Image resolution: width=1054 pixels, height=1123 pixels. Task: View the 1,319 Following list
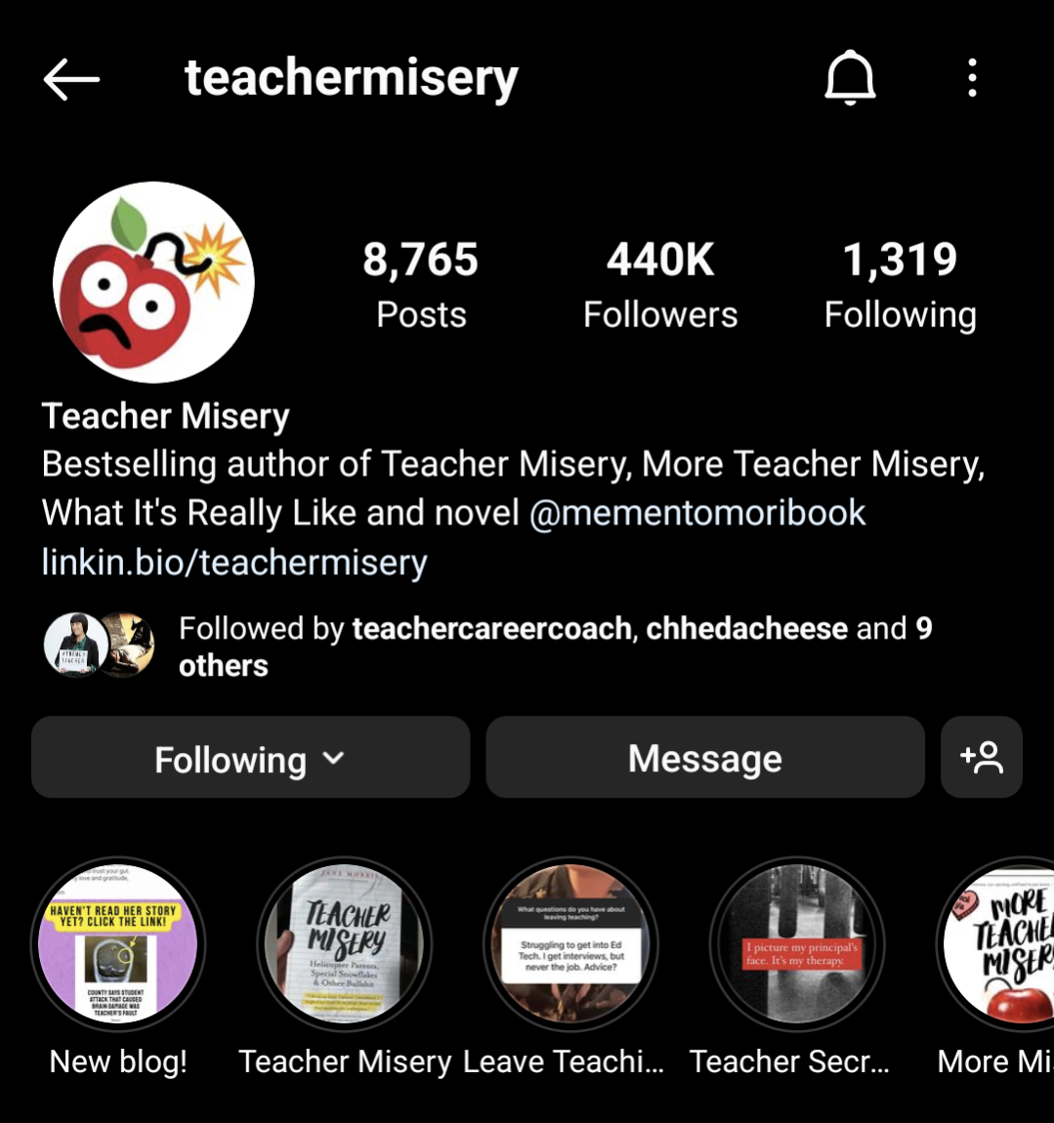(900, 284)
